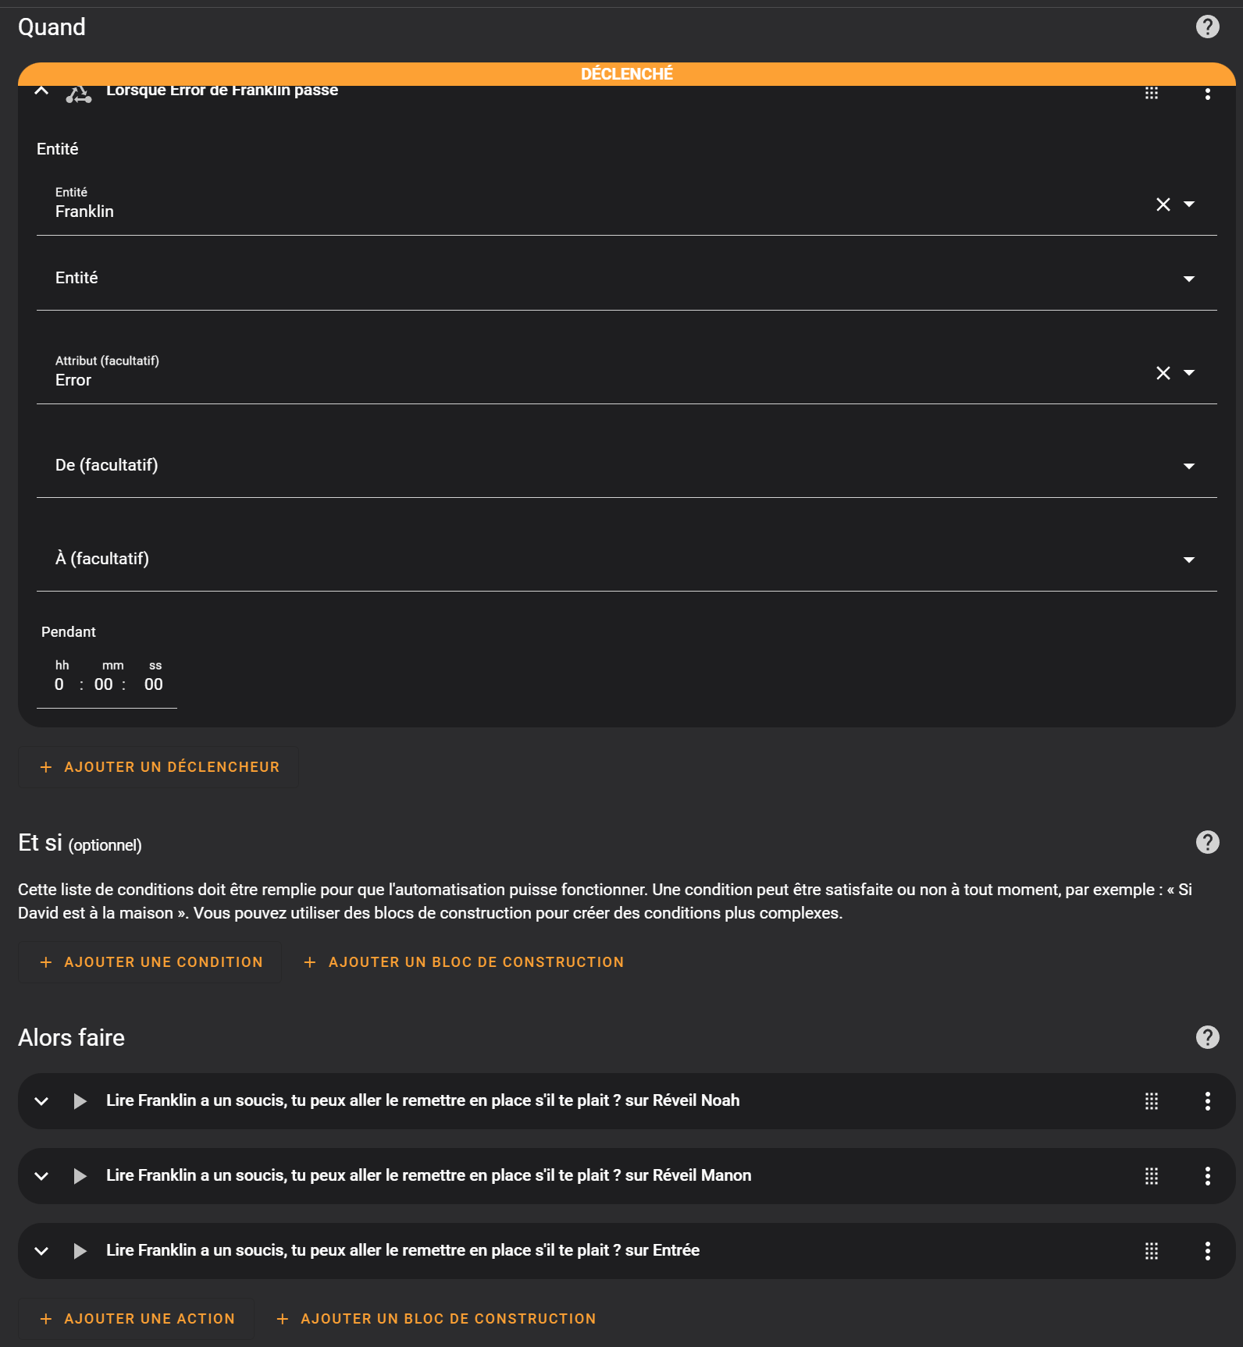Expand the Entrée action row
The height and width of the screenshot is (1347, 1243).
[42, 1251]
